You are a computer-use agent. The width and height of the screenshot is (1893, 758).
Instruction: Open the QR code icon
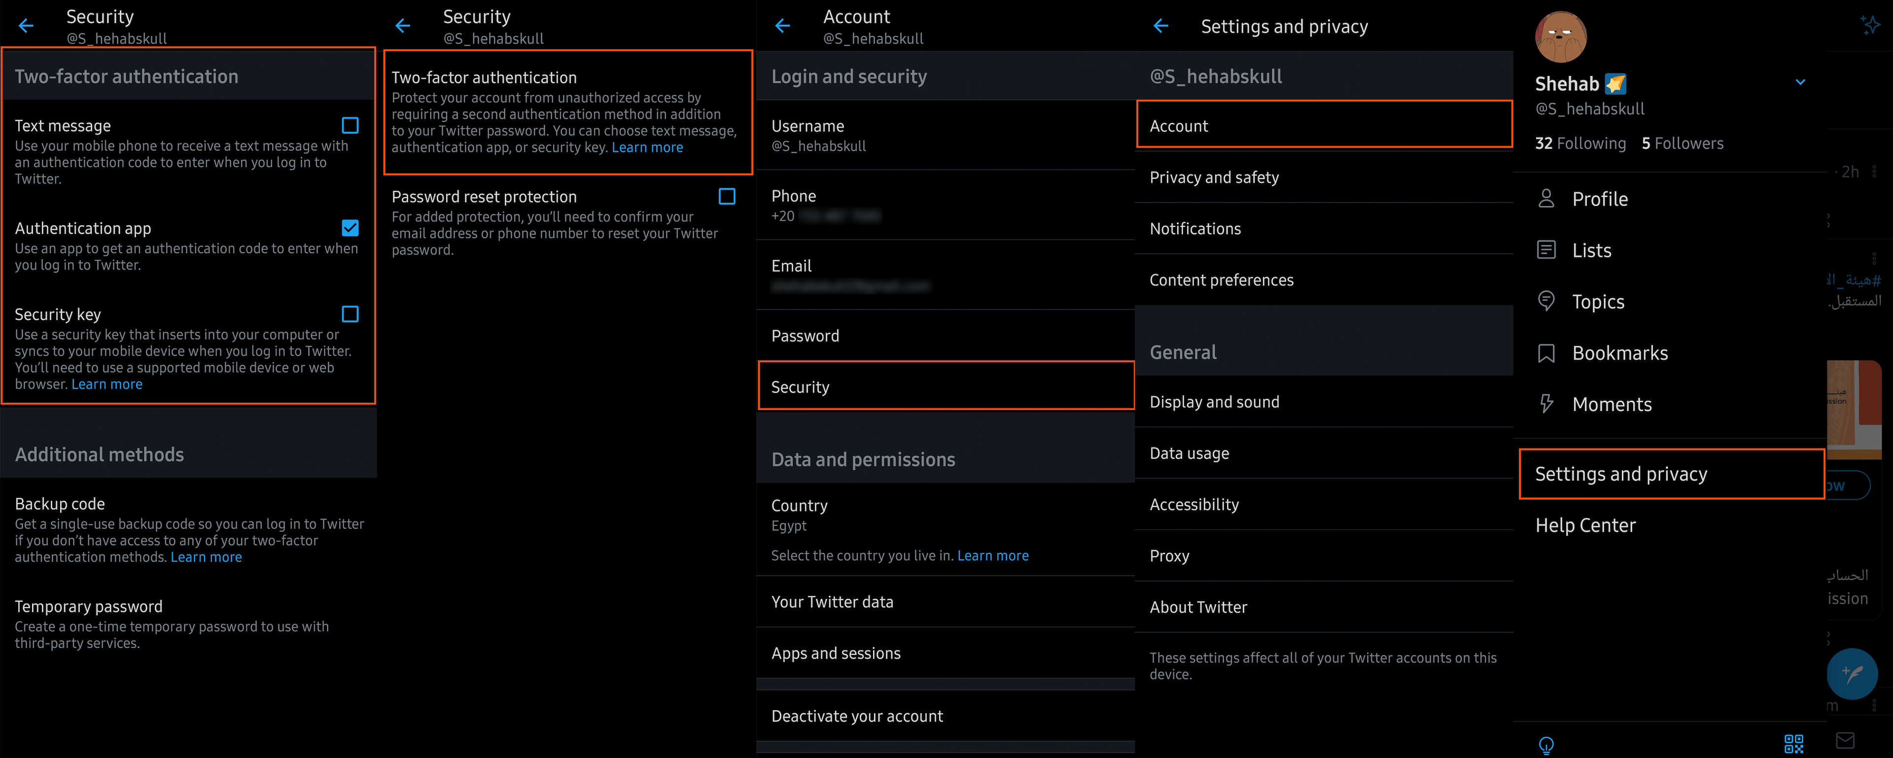(x=1793, y=743)
